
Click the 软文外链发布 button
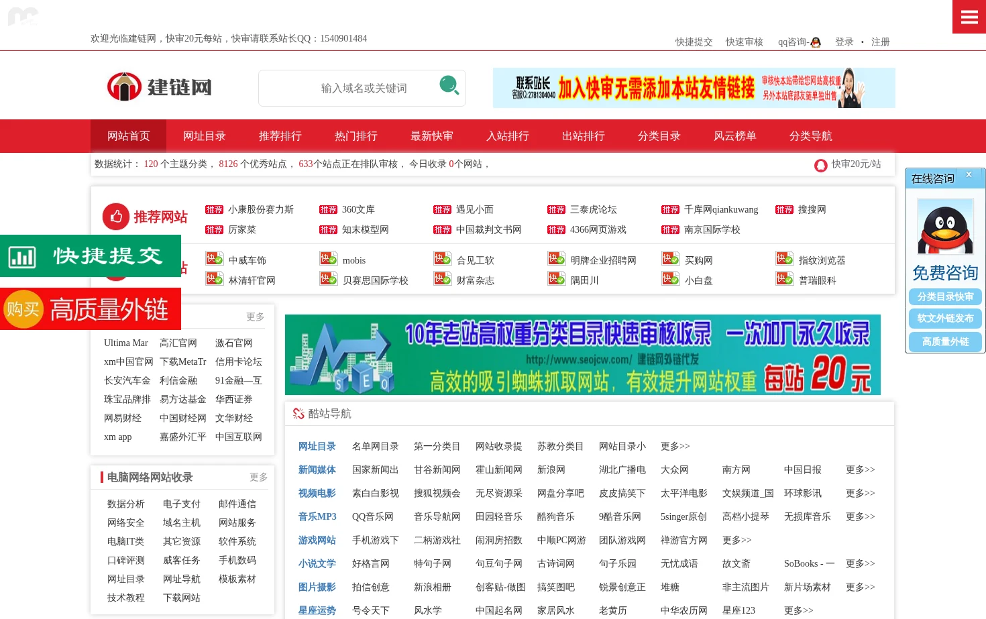tap(945, 319)
